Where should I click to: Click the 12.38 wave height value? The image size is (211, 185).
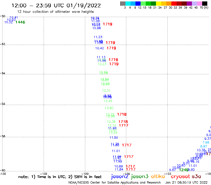click(x=111, y=122)
